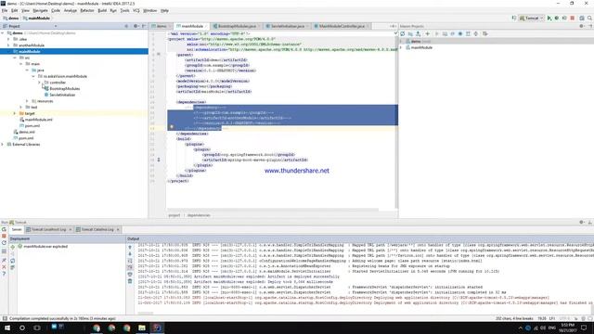Toggle soft-wrap in the output pane
The height and width of the screenshot is (334, 594).
(x=130, y=261)
